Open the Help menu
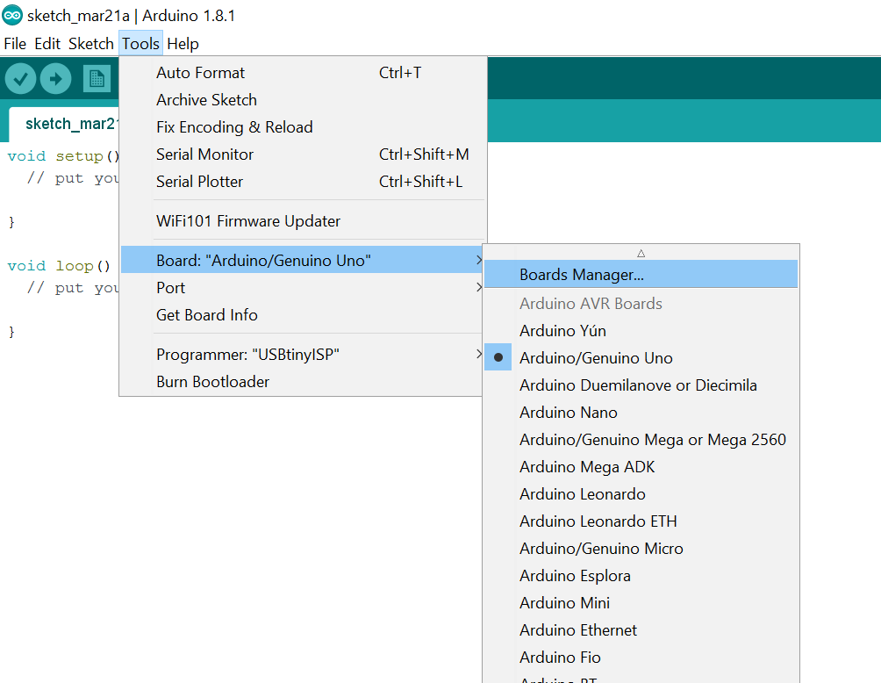The width and height of the screenshot is (881, 683). [x=183, y=44]
